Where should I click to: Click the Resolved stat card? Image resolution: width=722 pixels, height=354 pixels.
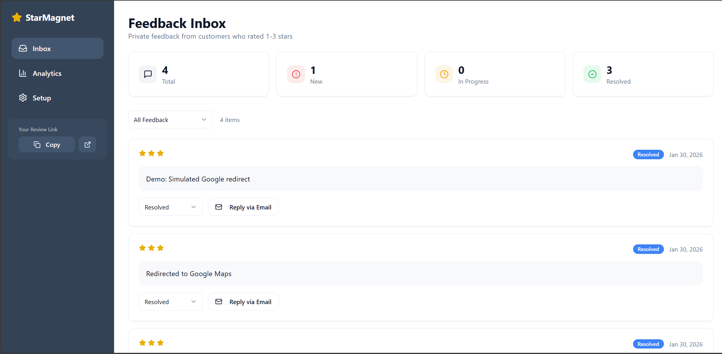click(x=643, y=74)
